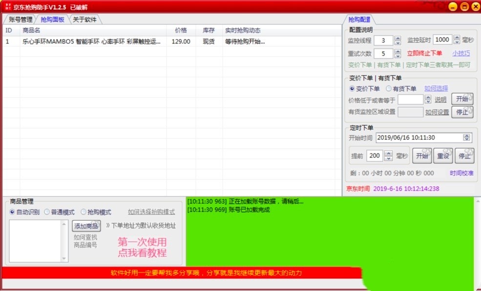Increase 监控线程 value with up arrow

398,38
